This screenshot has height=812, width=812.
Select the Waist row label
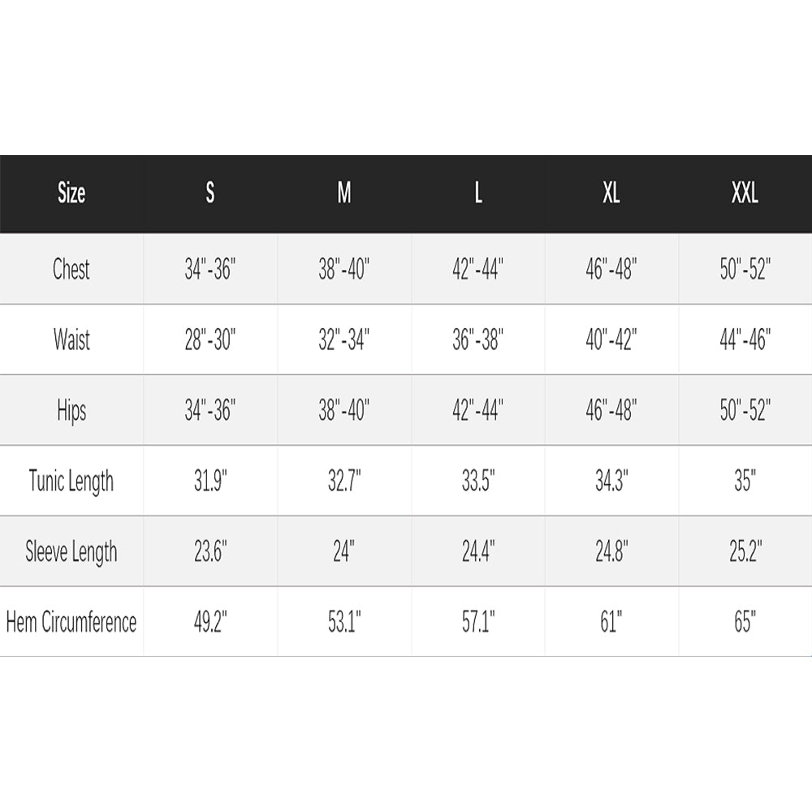coord(71,339)
